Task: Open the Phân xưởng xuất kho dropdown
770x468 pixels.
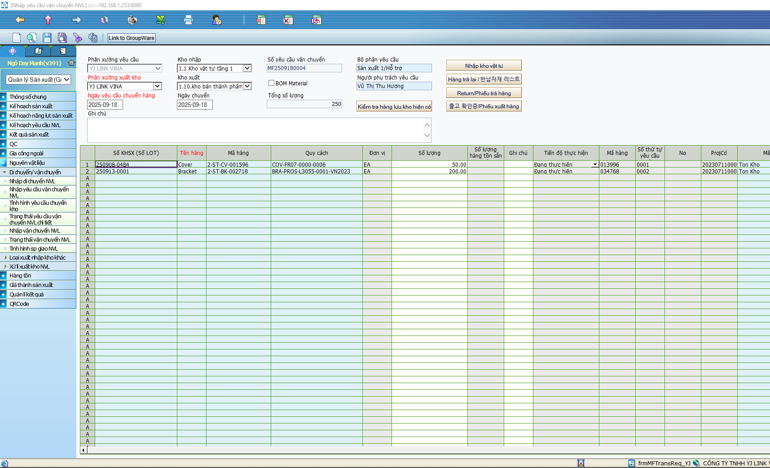Action: click(x=157, y=86)
